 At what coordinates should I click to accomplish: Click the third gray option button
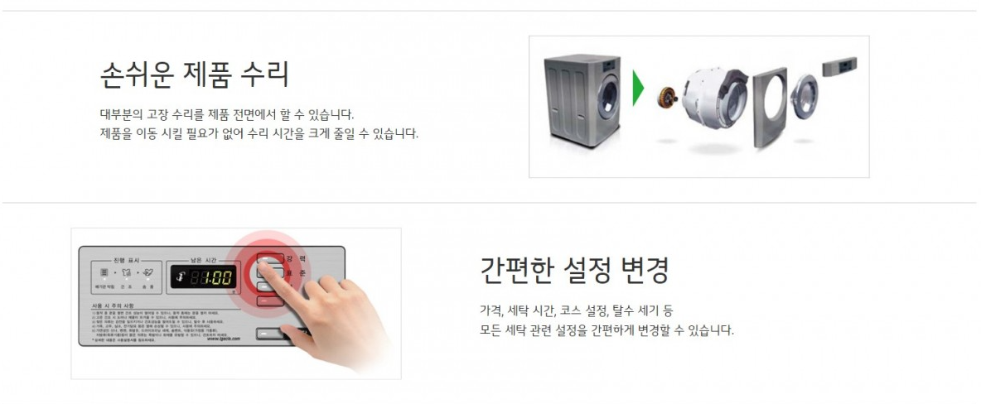(264, 287)
